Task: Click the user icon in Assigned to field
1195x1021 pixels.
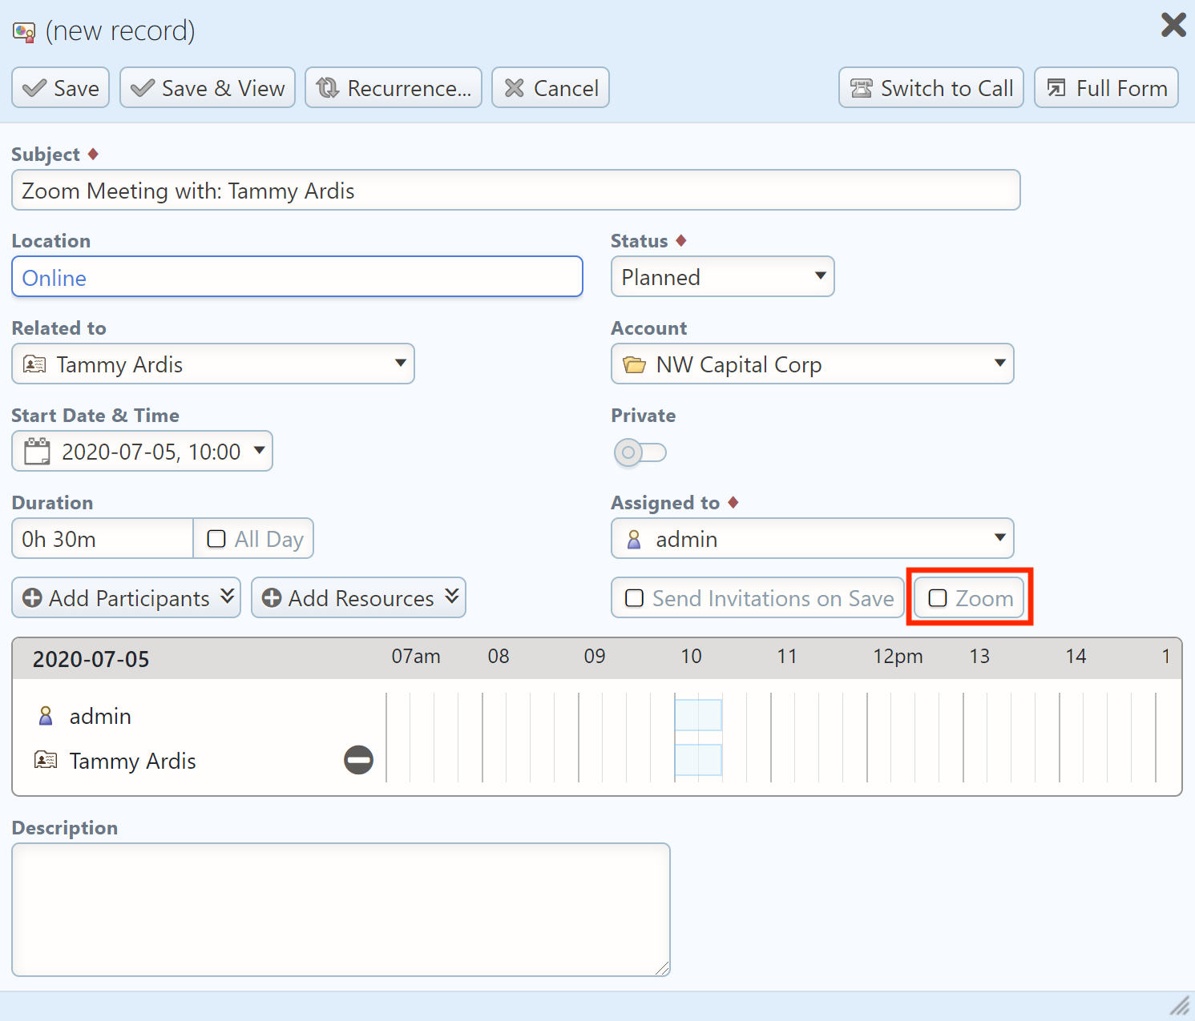Action: (x=634, y=539)
